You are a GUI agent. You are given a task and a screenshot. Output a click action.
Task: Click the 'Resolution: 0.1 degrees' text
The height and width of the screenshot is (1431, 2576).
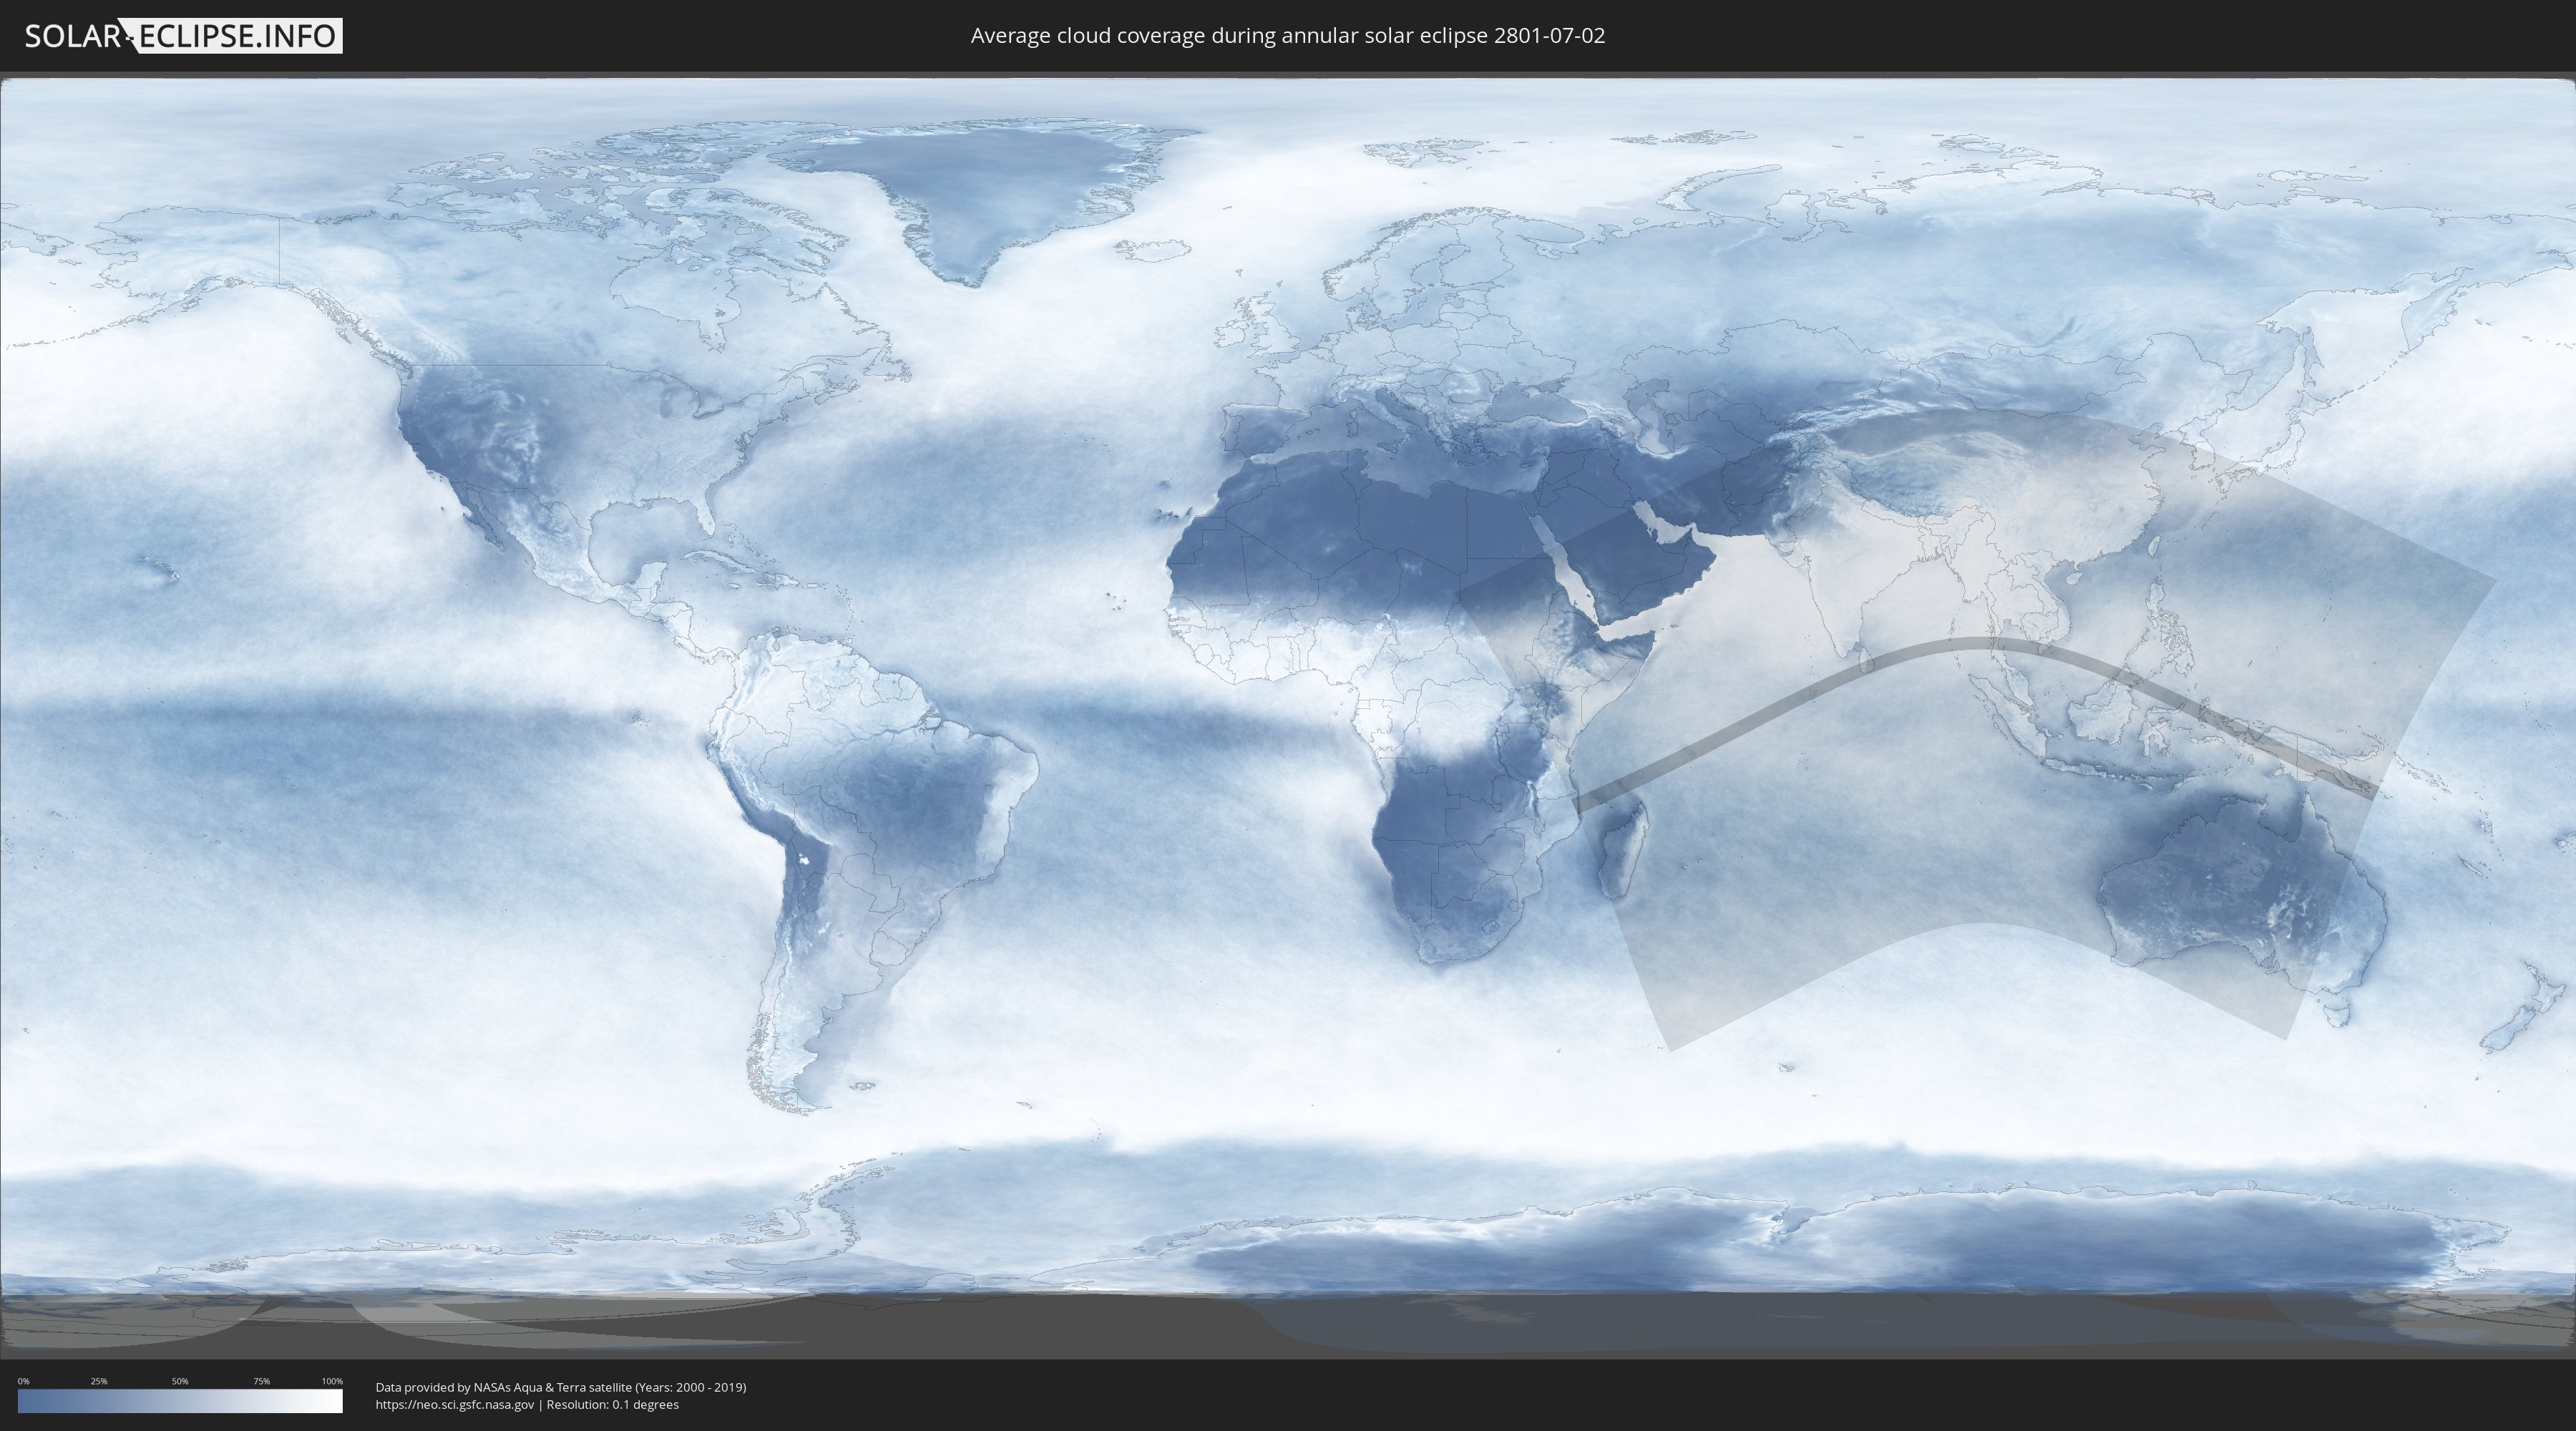pos(612,1404)
